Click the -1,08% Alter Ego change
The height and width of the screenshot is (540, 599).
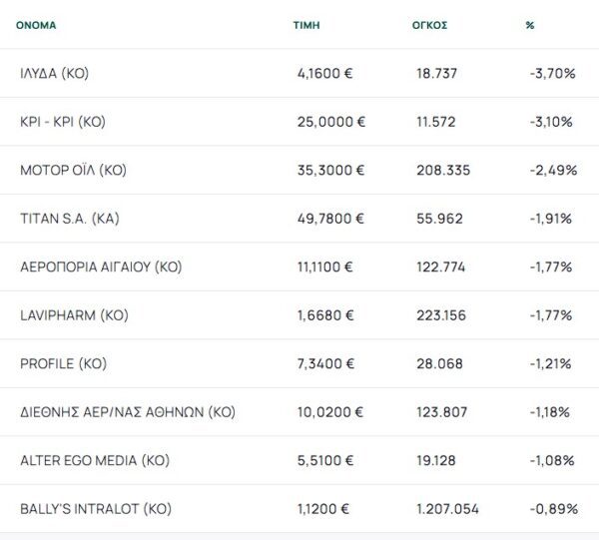(x=552, y=460)
